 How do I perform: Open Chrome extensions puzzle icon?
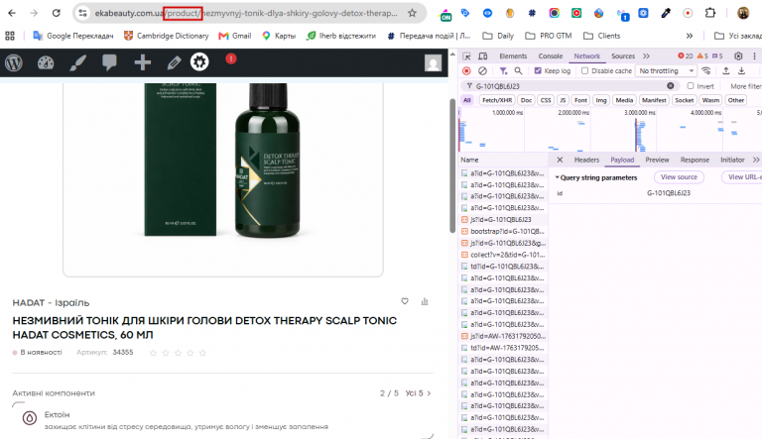tap(710, 13)
